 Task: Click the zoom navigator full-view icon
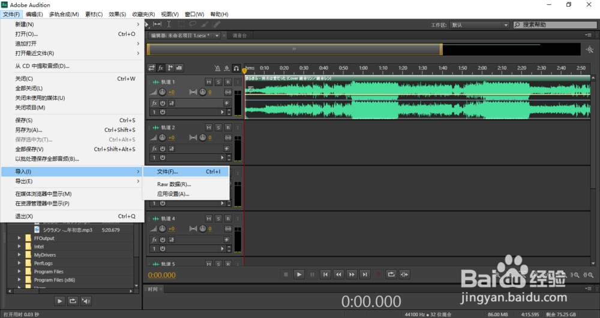point(590,49)
